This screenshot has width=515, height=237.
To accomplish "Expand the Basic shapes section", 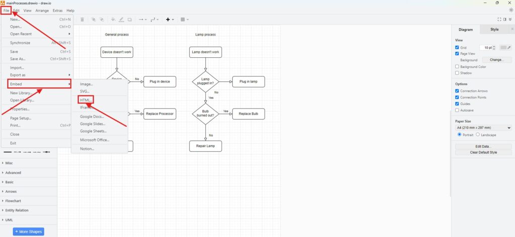I will click(x=29, y=182).
